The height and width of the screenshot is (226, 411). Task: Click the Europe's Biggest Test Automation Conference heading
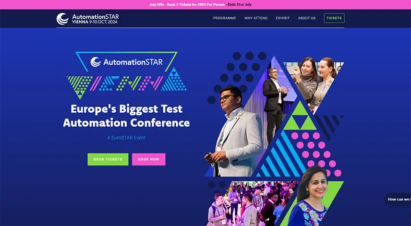pyautogui.click(x=126, y=116)
